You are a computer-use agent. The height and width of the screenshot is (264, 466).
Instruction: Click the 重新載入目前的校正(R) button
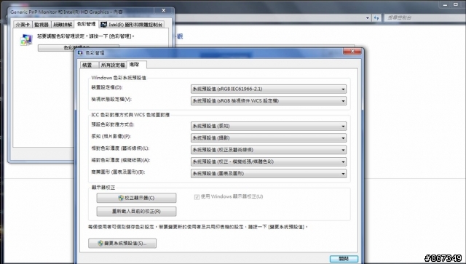pos(136,212)
